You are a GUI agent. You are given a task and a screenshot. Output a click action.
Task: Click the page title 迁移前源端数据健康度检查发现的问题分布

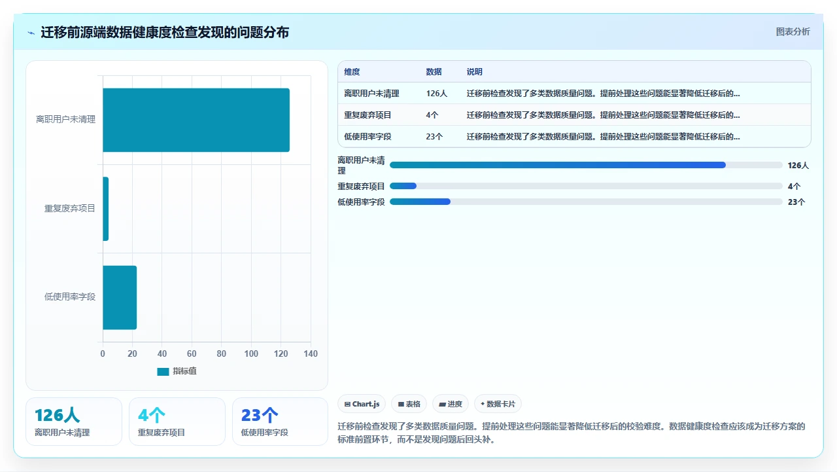point(165,32)
